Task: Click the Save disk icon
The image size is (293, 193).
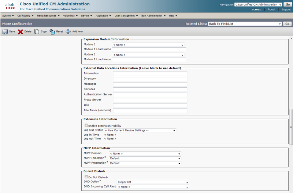Action: [5, 32]
